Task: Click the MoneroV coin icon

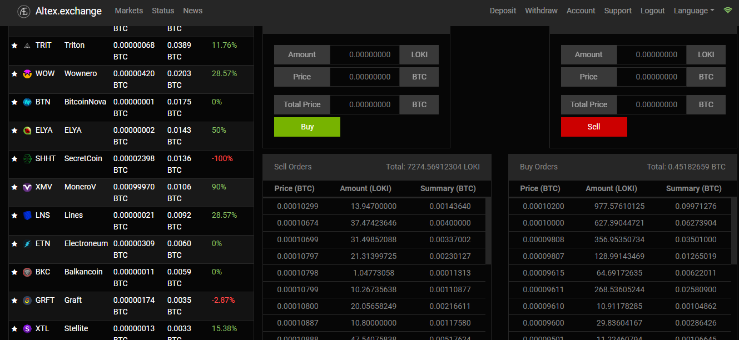Action: pos(27,187)
